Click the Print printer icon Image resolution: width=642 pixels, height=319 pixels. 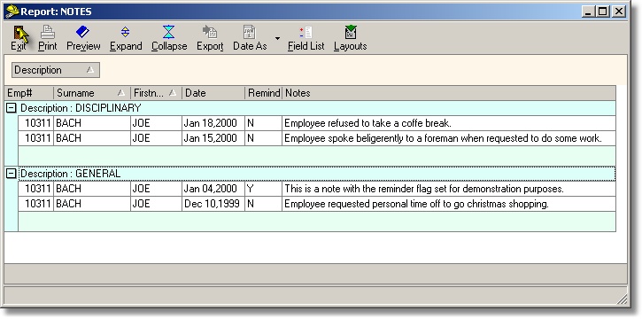coord(48,32)
